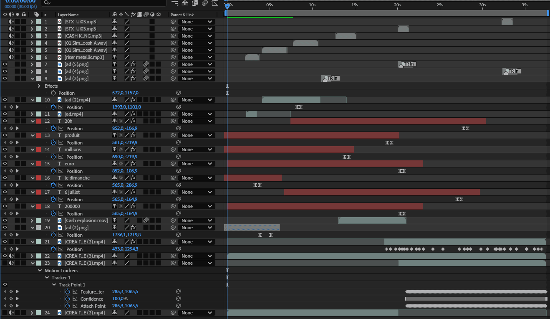Click the pick whip for layer [ad (5).png]
The height and width of the screenshot is (319, 550).
172,64
